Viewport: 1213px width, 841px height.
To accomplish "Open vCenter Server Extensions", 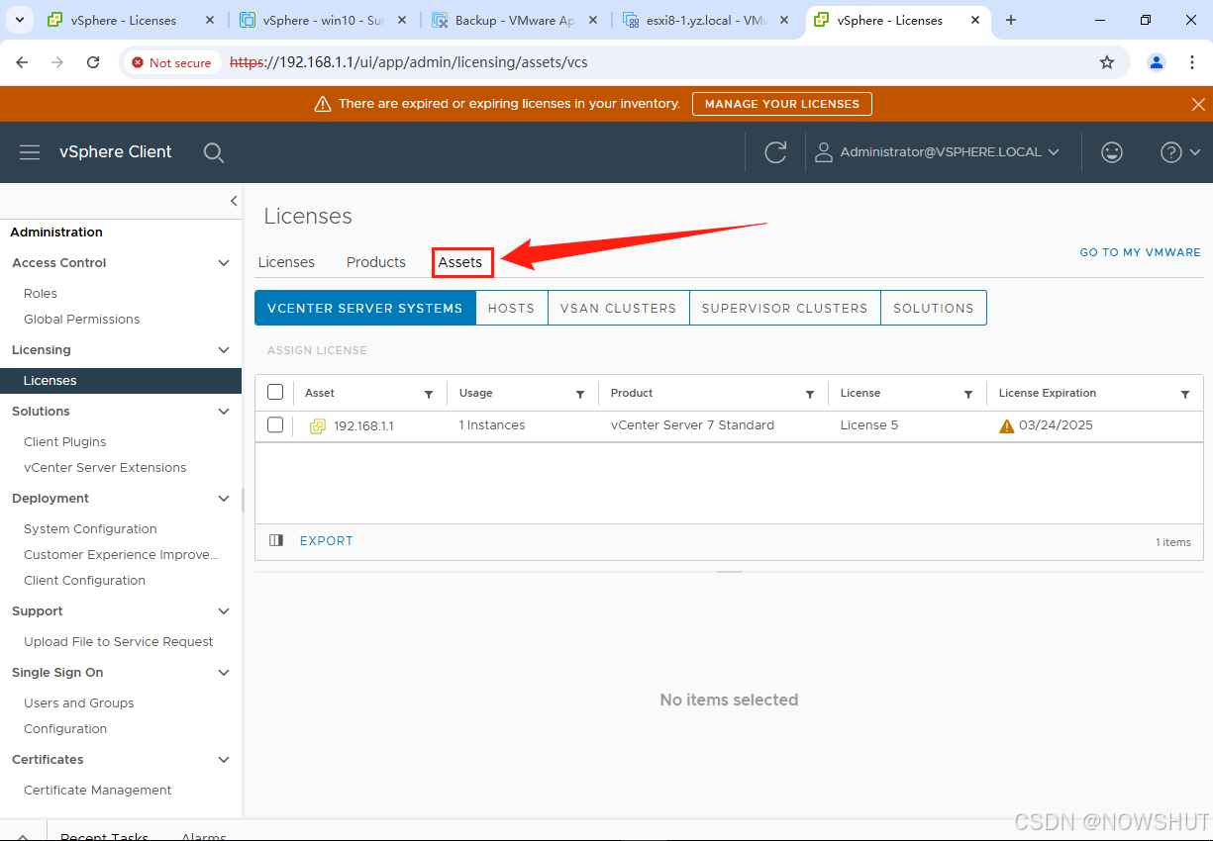I will coord(105,468).
